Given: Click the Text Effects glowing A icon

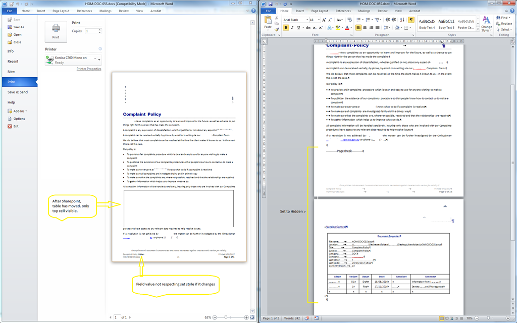Looking at the screenshot, I should (329, 28).
